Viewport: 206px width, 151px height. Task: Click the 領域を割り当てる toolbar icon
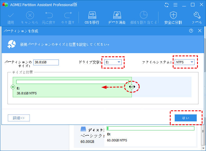click(143, 18)
